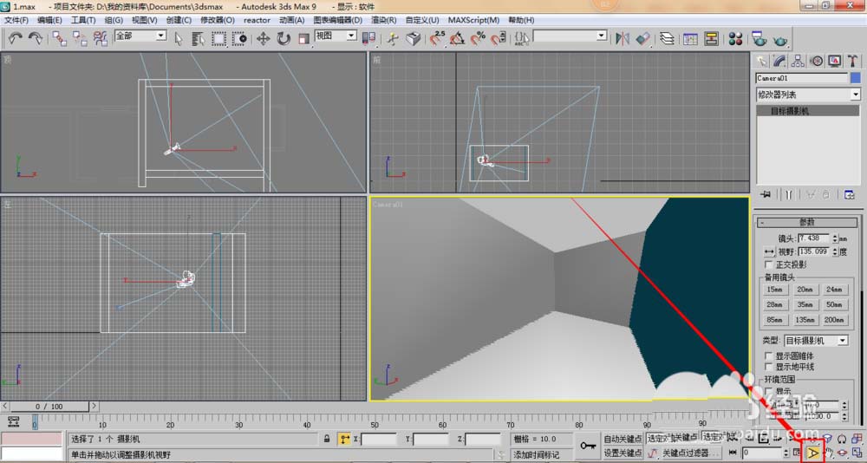Enable the 正交投影 checkbox

click(769, 264)
